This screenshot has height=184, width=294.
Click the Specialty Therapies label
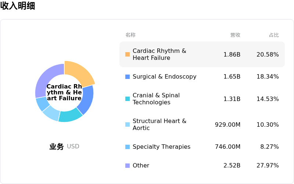(161, 147)
